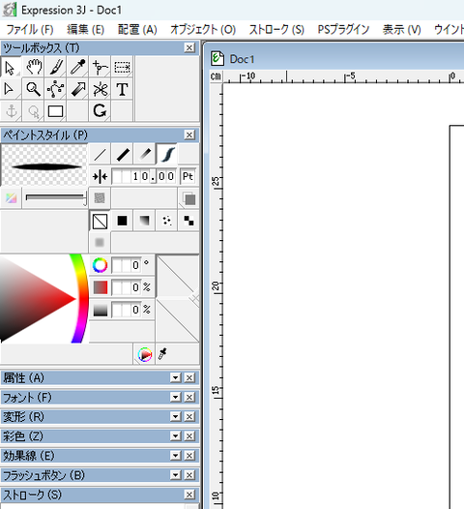Open the PSプラグイン menu
This screenshot has width=464, height=509.
pos(343,30)
